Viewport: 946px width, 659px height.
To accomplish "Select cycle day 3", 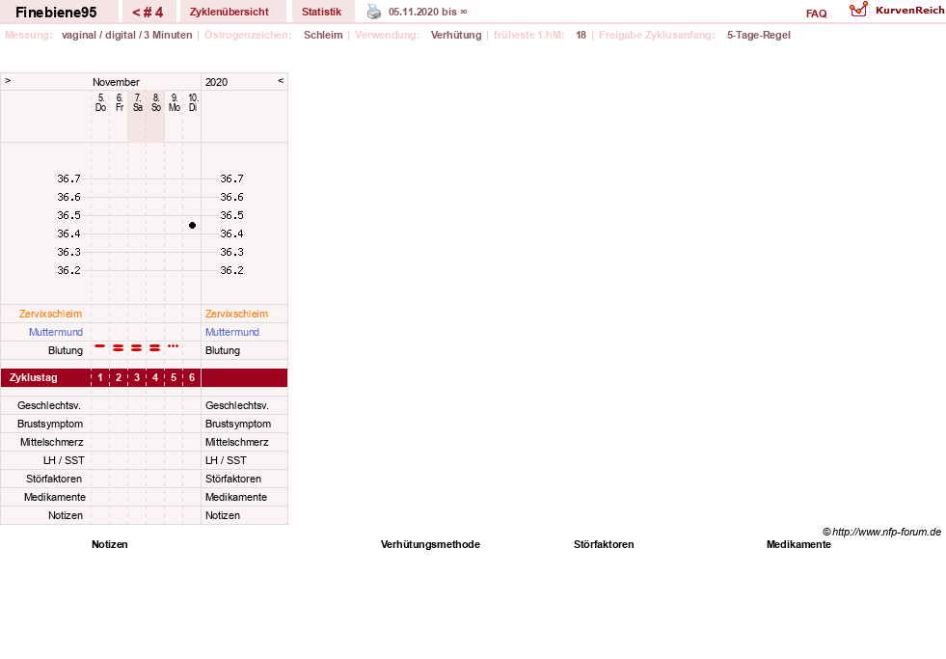I will [137, 378].
